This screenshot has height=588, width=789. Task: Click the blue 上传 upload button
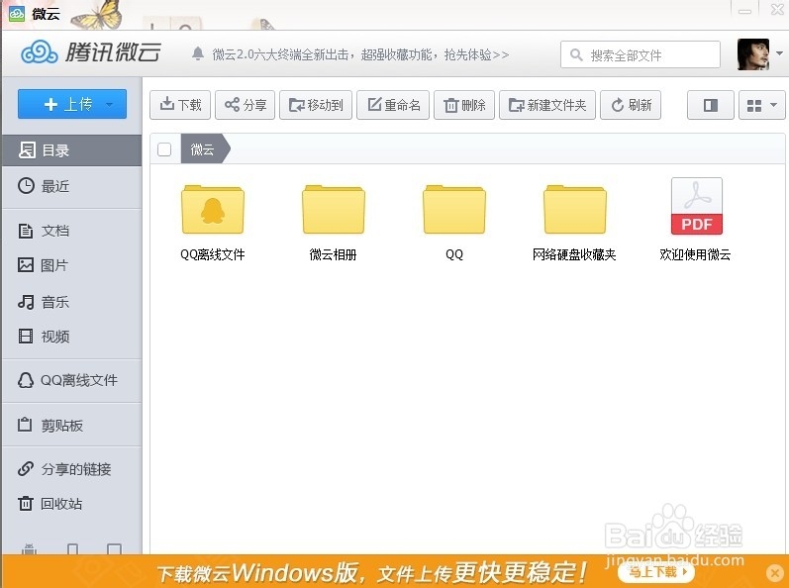[72, 104]
